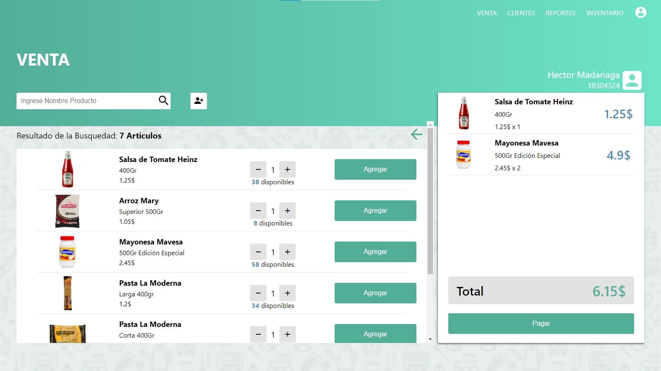Click the '1.25$ x 1' cart line
This screenshot has height=371, width=661.
[508, 127]
